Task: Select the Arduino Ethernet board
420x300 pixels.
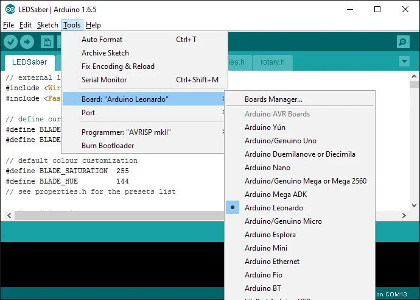Action: [300, 262]
